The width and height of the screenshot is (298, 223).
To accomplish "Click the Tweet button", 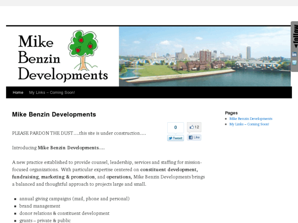I will click(x=175, y=138).
